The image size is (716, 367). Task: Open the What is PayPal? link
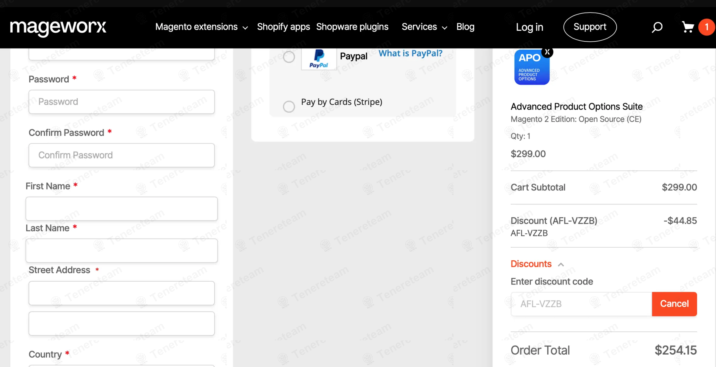(410, 53)
